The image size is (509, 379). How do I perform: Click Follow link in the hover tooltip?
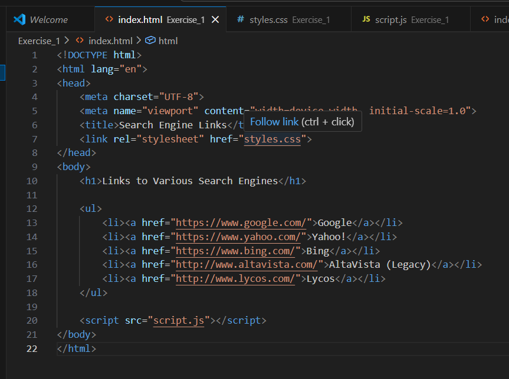tap(274, 122)
